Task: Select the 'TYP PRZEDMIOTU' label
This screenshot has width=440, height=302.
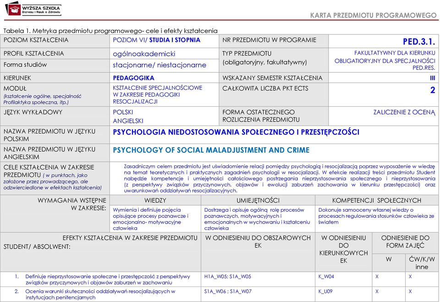Action: pos(247,53)
